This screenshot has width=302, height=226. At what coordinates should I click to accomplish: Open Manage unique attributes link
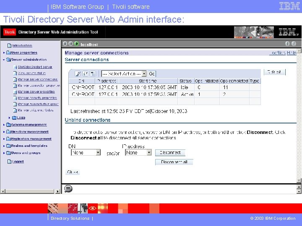click(x=36, y=110)
